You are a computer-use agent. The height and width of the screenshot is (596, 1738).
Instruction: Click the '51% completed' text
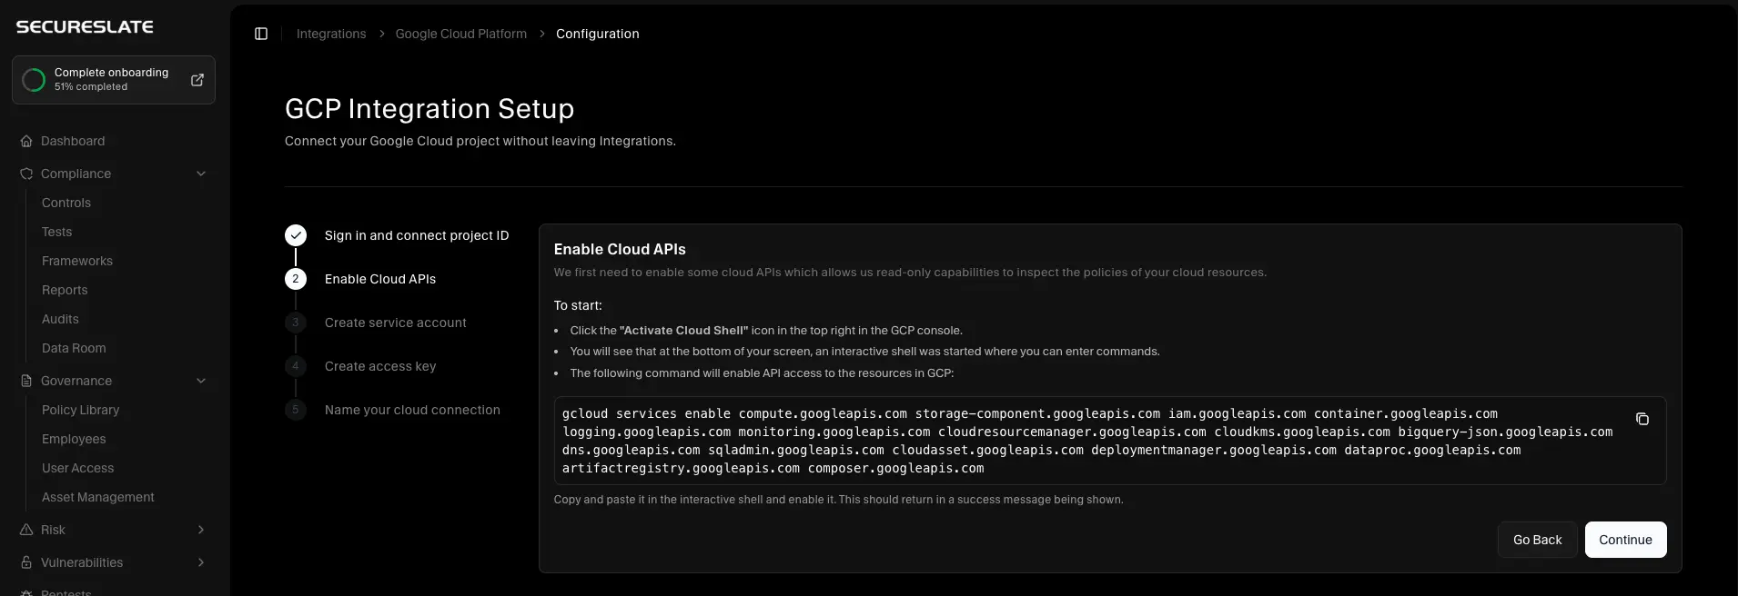click(91, 87)
